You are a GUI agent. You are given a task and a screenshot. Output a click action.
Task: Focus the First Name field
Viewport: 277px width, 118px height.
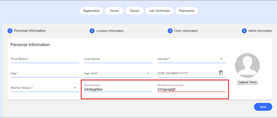[44, 59]
